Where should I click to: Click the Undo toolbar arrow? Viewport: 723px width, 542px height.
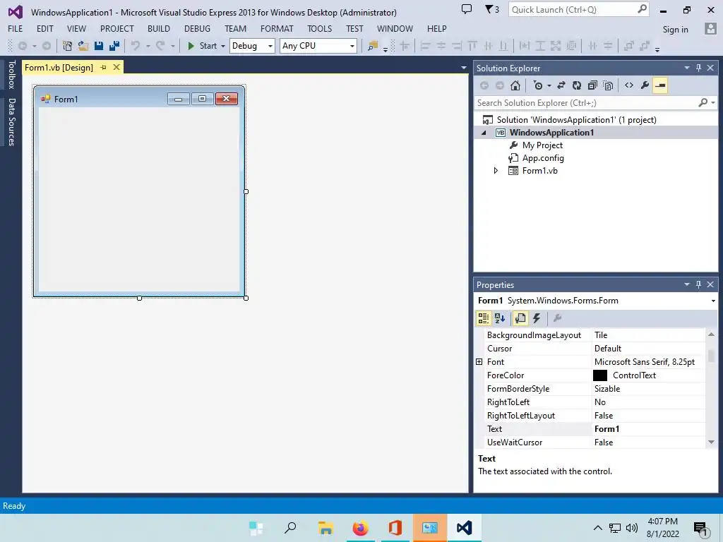(135, 46)
